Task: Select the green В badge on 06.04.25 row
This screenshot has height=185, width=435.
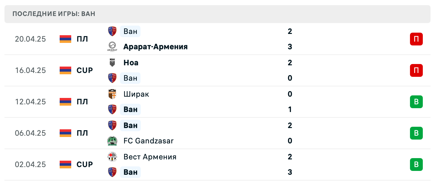Action: click(x=416, y=133)
